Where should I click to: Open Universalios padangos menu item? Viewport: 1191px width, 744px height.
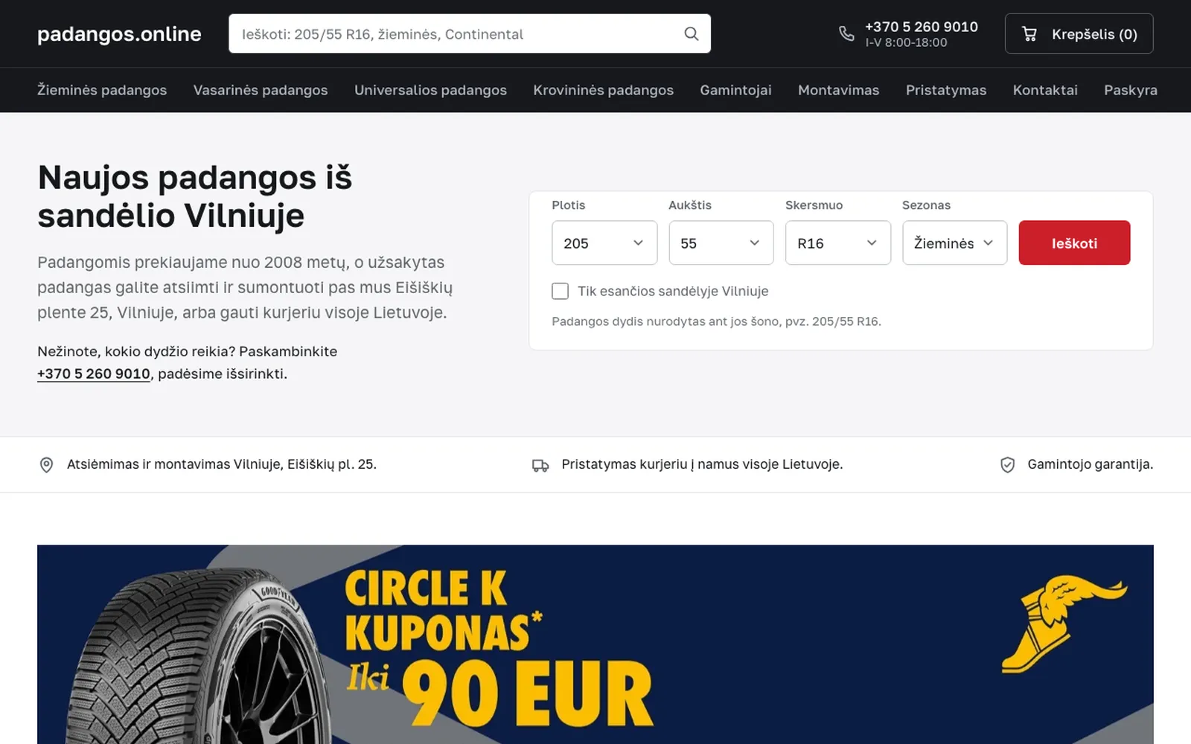[430, 90]
